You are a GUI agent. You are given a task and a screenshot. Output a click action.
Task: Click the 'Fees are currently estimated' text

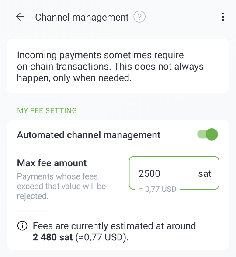click(x=114, y=226)
